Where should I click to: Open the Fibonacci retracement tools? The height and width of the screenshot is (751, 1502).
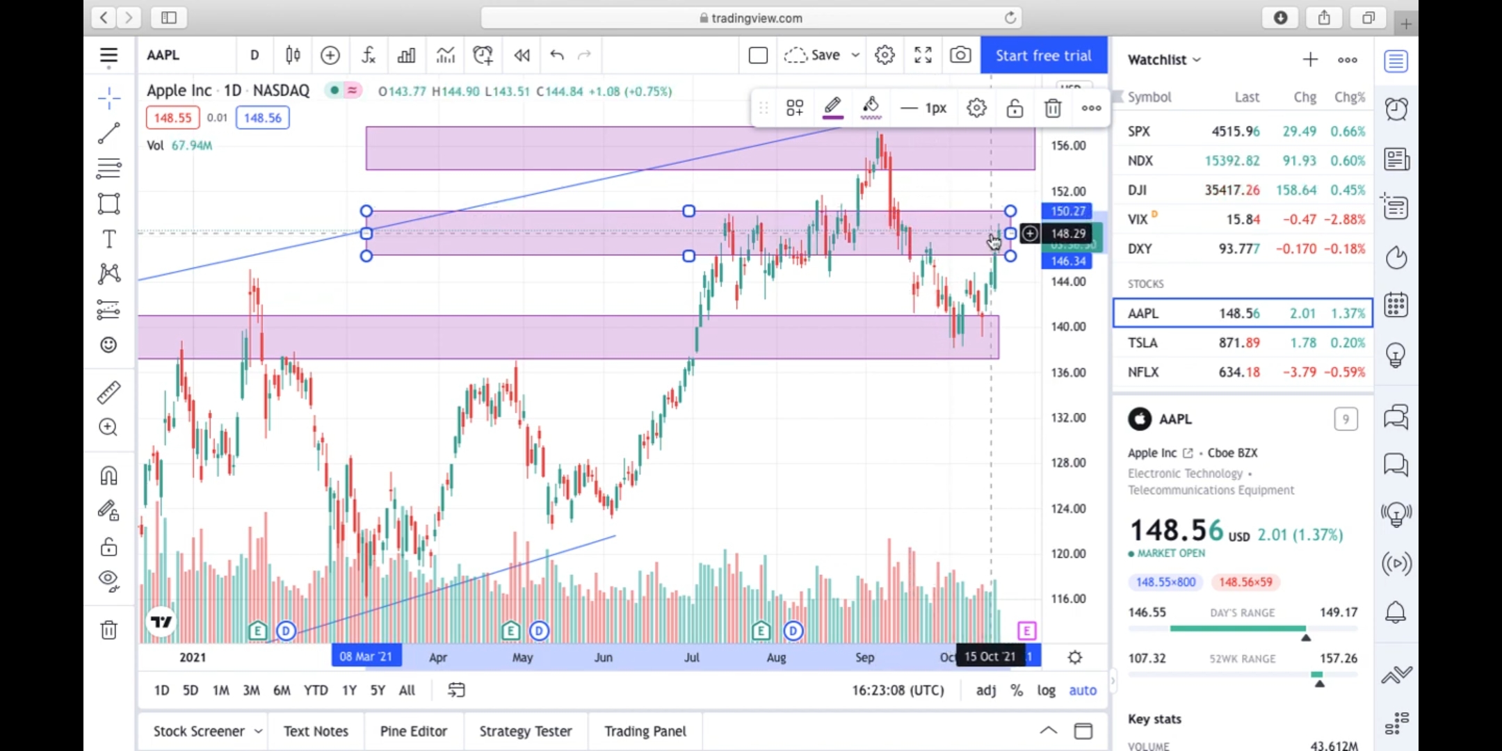(108, 168)
